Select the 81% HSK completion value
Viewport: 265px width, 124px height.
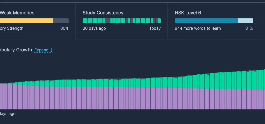point(249,28)
